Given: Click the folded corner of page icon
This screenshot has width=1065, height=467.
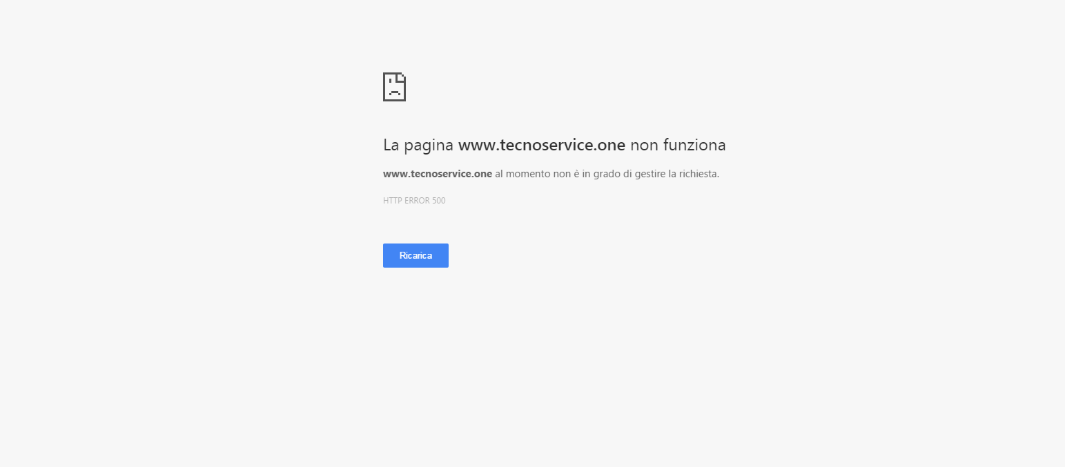Looking at the screenshot, I should tap(401, 77).
